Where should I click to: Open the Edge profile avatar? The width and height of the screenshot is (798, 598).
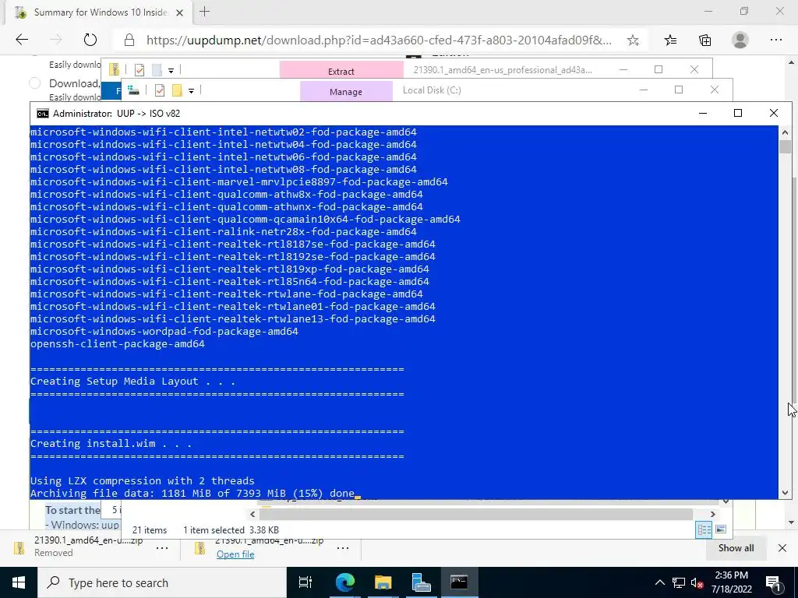(x=740, y=40)
